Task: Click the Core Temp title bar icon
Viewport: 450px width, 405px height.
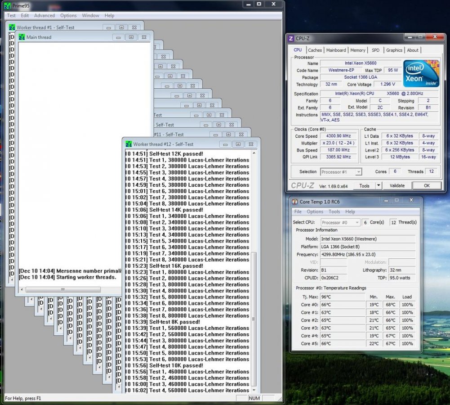Action: [294, 202]
